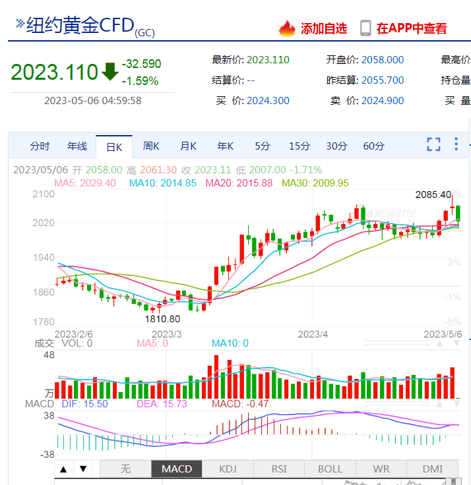Click the MA5: 2029.40 legend label
The width and height of the screenshot is (471, 485).
[85, 183]
